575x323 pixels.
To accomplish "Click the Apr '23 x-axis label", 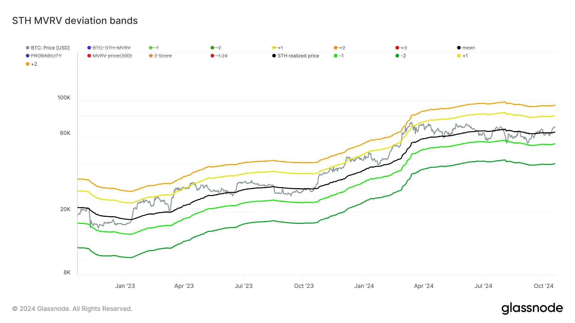I will 184,286.
